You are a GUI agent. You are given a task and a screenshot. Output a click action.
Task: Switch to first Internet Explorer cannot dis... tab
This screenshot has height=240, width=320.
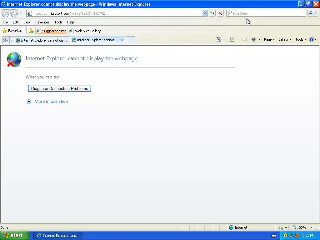click(42, 40)
